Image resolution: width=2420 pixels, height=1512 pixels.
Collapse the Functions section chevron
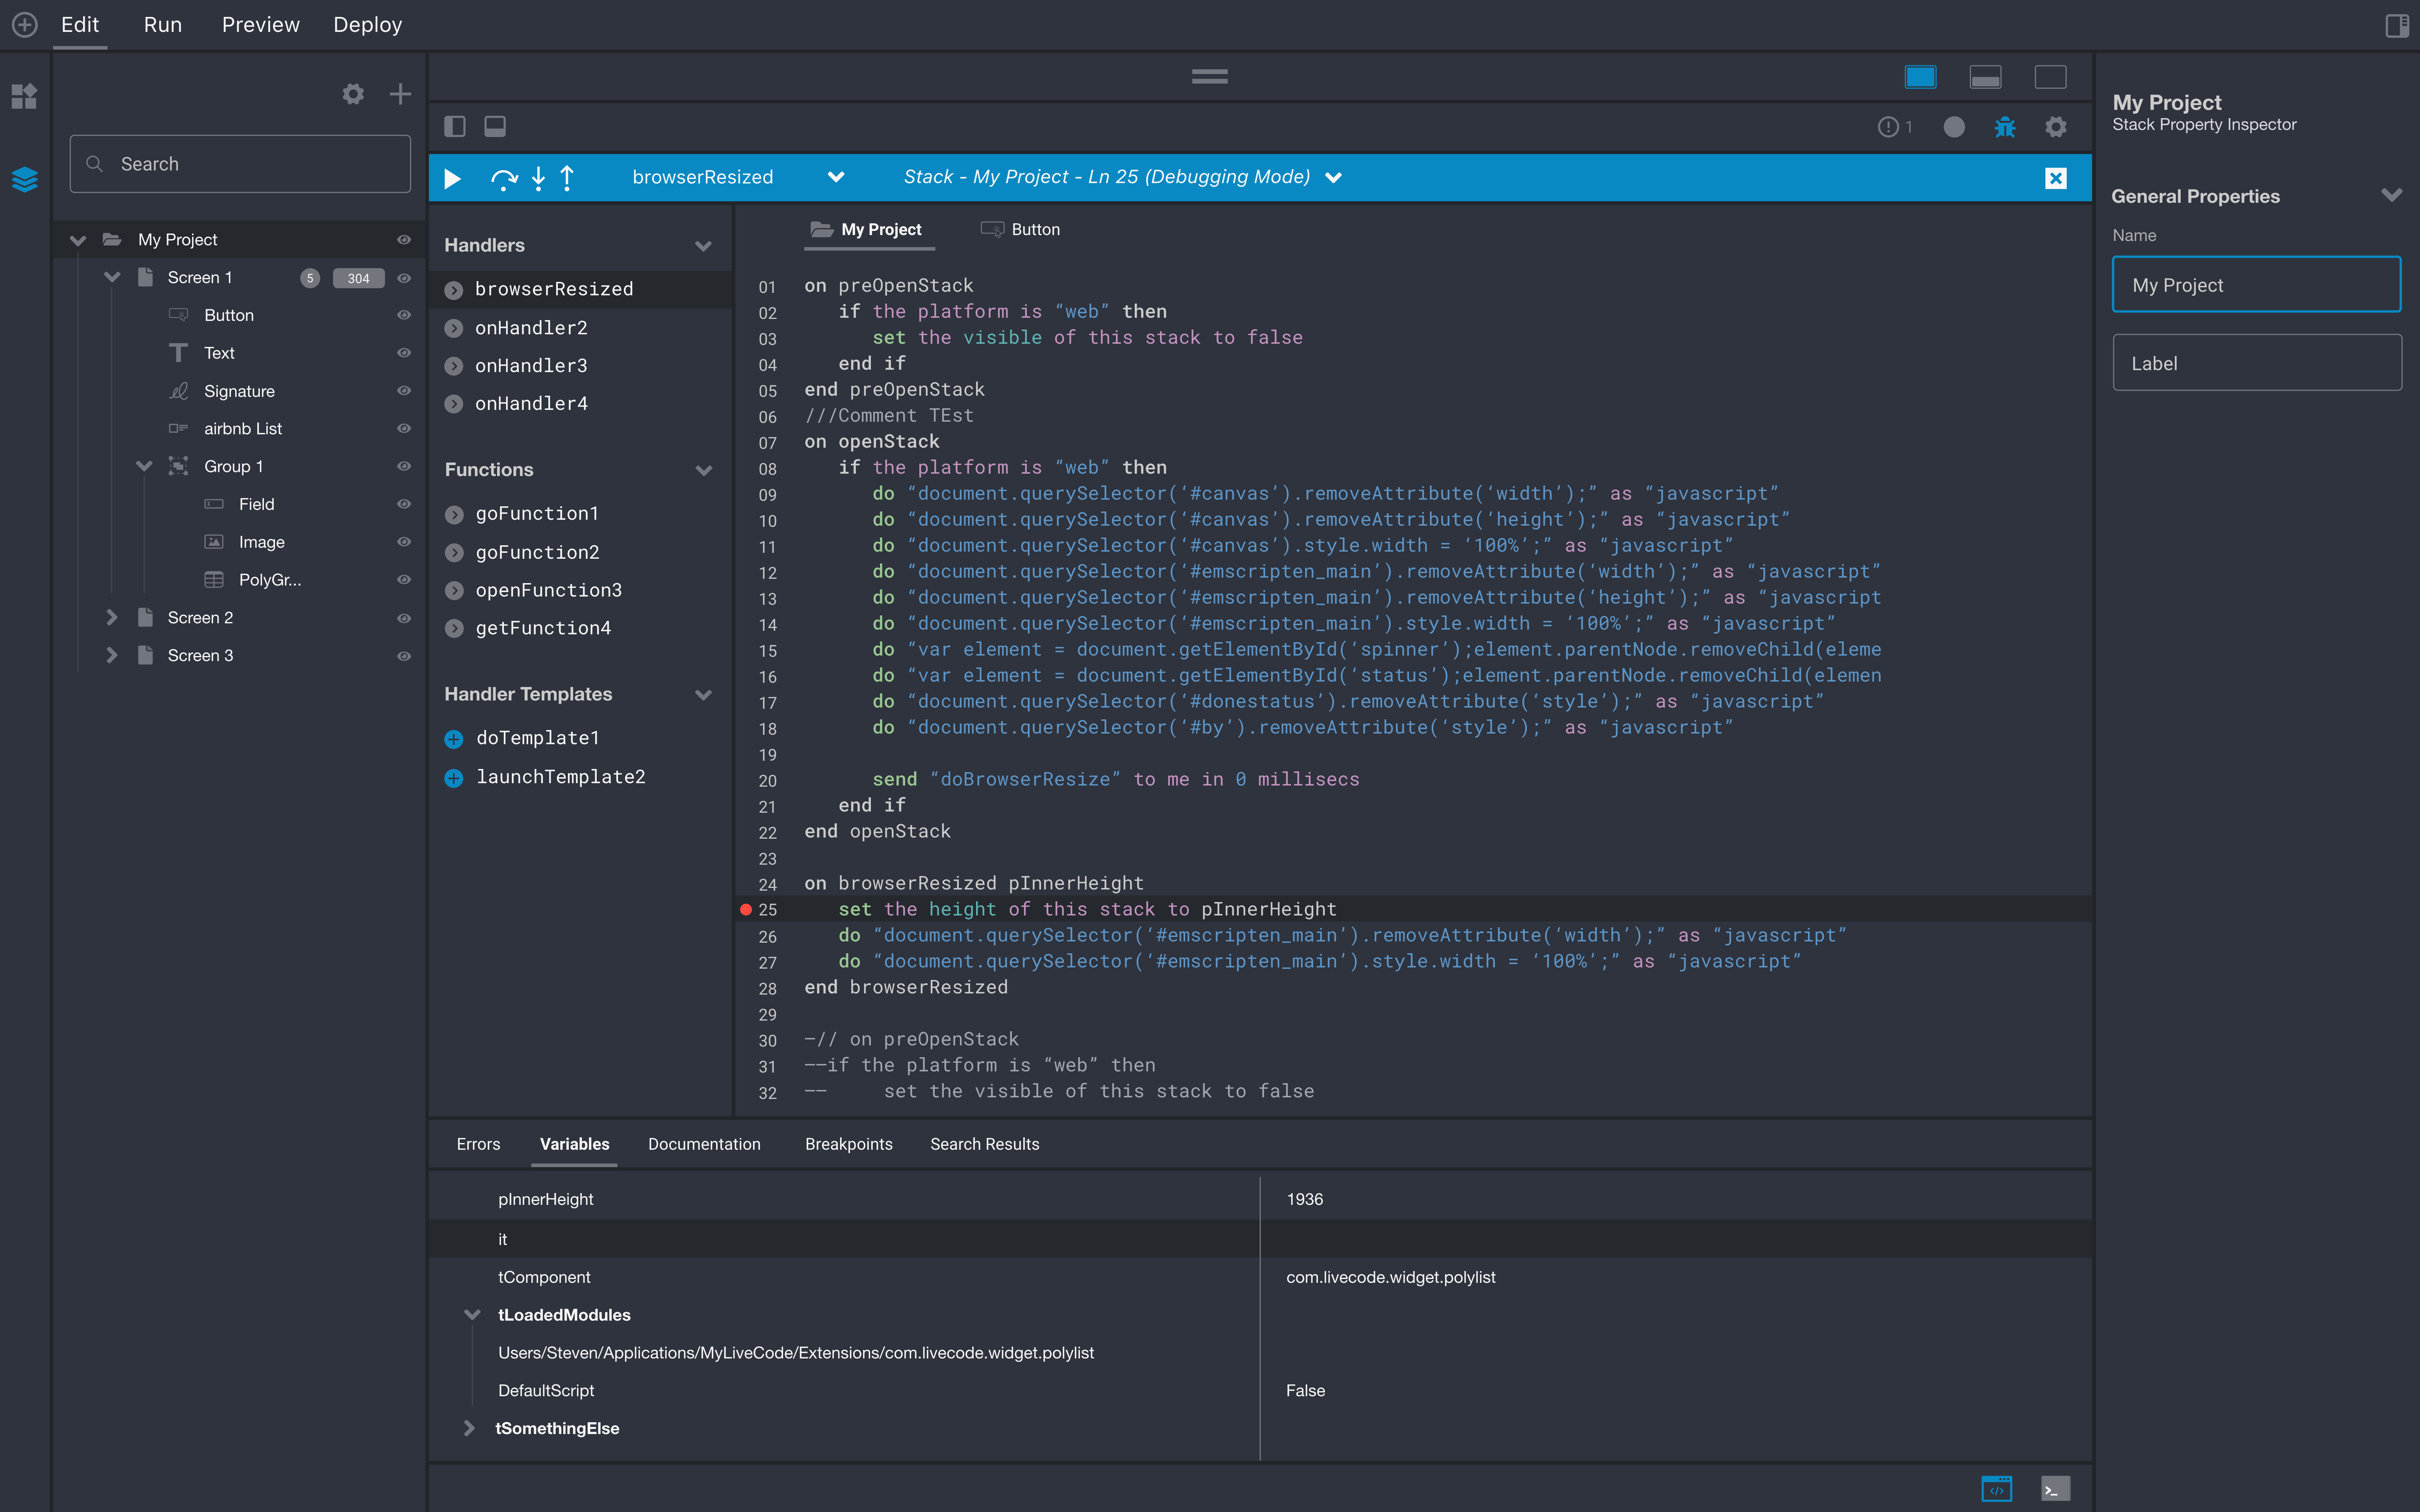(x=703, y=470)
